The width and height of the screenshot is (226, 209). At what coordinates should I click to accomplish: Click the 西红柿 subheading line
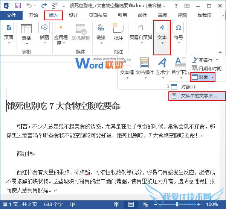[x=25, y=154]
